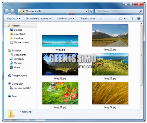Open the Video library
This screenshot has height=123, width=147.
pos(17,67)
